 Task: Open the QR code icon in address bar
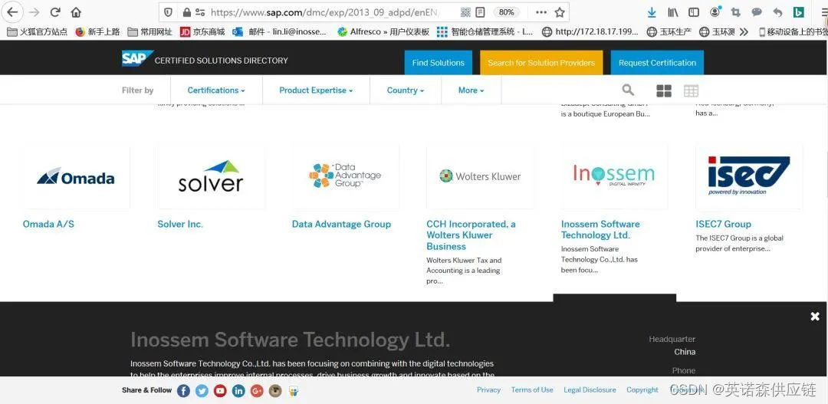465,12
